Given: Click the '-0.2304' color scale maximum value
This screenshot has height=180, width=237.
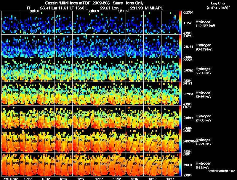Looking at the screenshot, I should coord(188,12).
